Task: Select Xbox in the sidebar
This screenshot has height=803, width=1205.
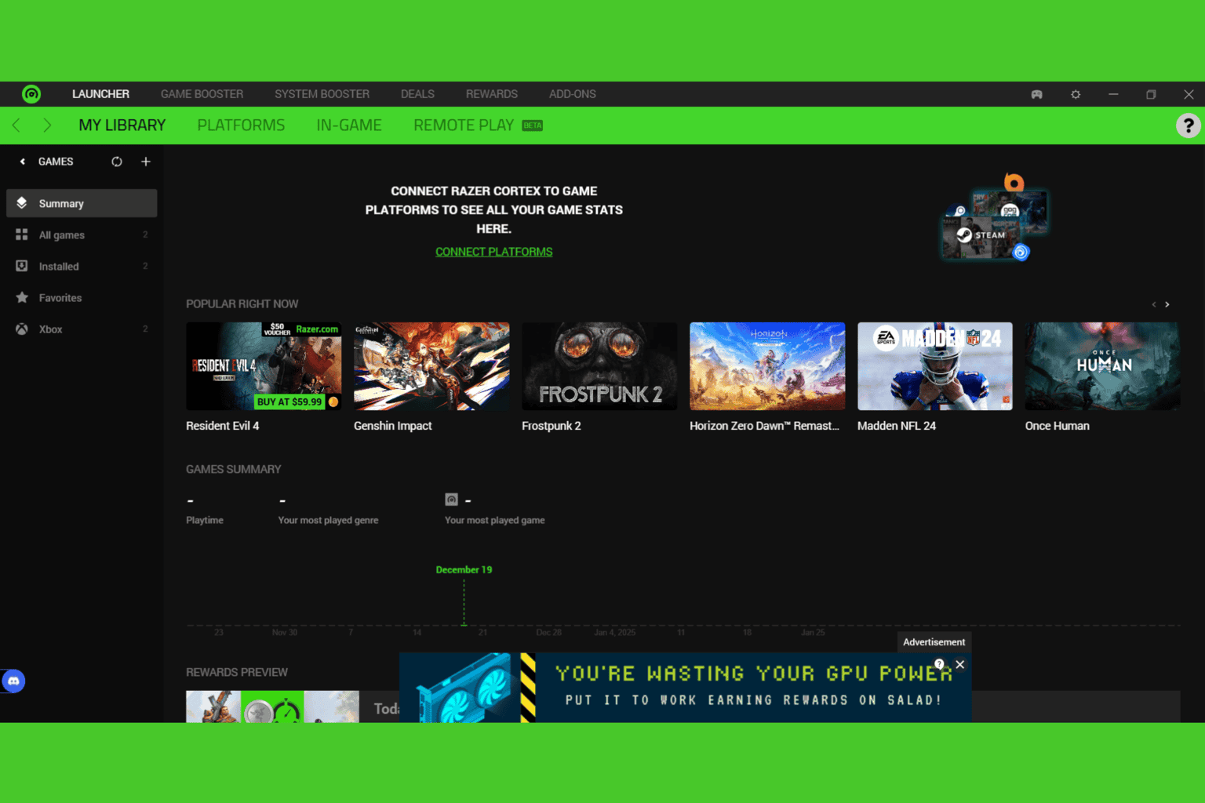Action: click(x=82, y=329)
